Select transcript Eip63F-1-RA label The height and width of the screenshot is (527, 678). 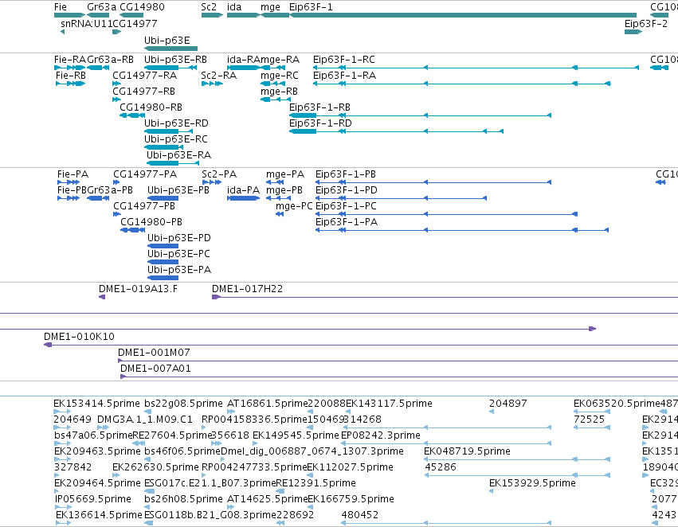[345, 75]
